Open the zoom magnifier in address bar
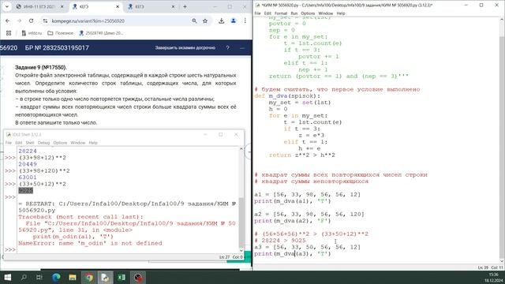This screenshot has height=284, width=505. coord(194,21)
